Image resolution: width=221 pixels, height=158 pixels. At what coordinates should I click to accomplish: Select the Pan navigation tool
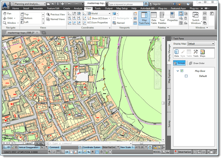tap(7, 13)
